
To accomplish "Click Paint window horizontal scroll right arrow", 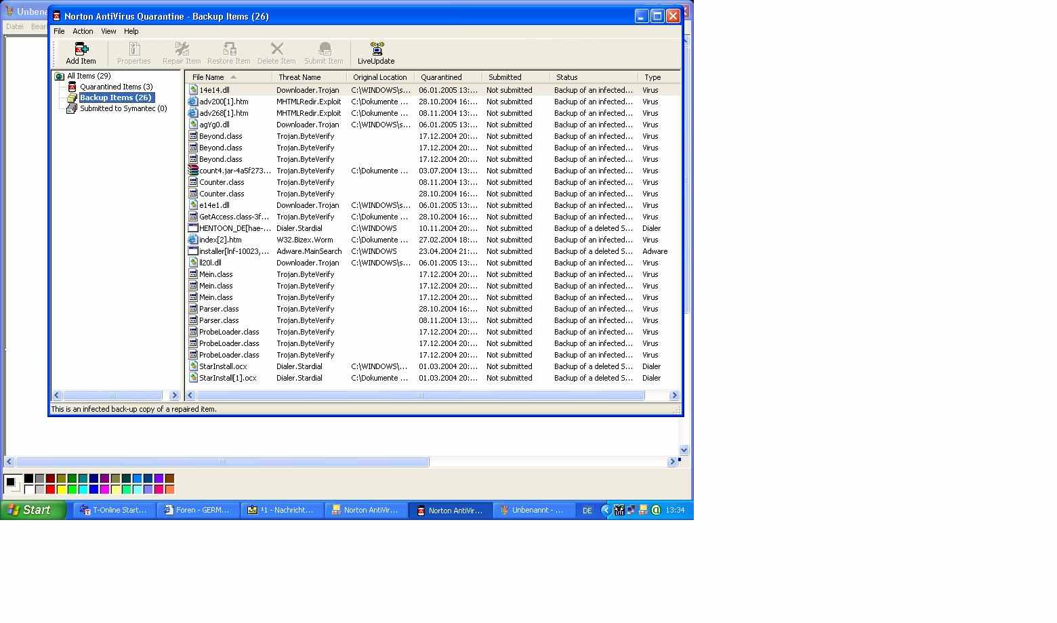I will tap(672, 462).
